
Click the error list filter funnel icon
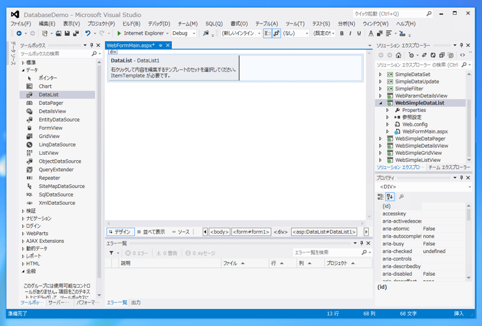[111, 253]
